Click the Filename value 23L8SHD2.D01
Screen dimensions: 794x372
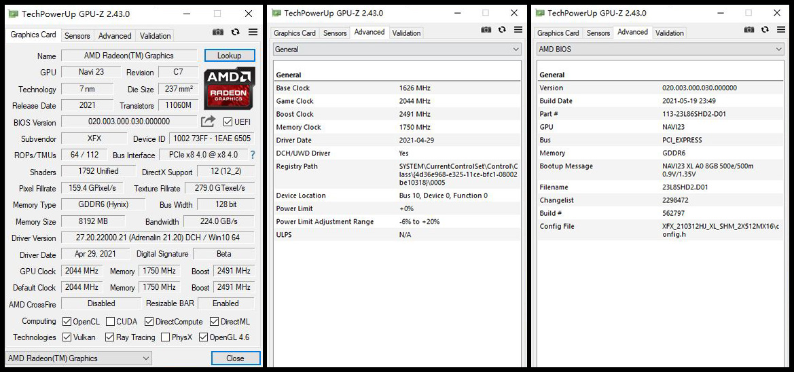coord(685,187)
